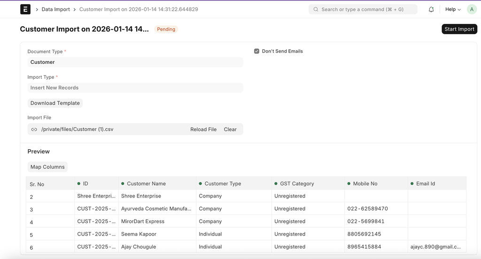Image resolution: width=481 pixels, height=259 pixels.
Task: Go to Data Import breadcrumb
Action: [x=55, y=9]
